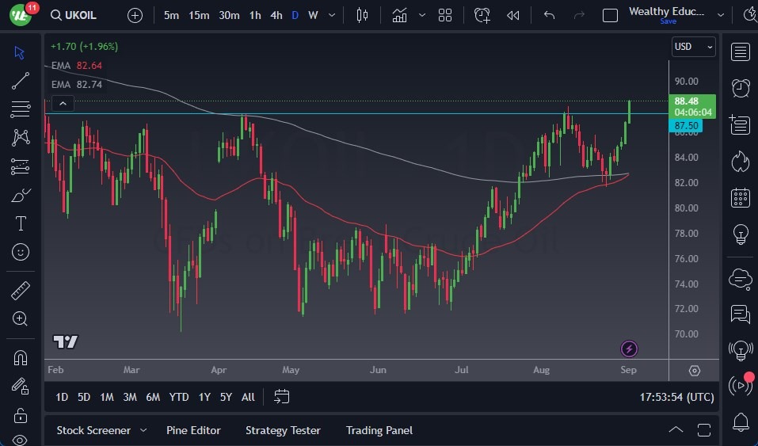Select the measure ruler tool
This screenshot has width=758, height=446.
[x=21, y=291]
